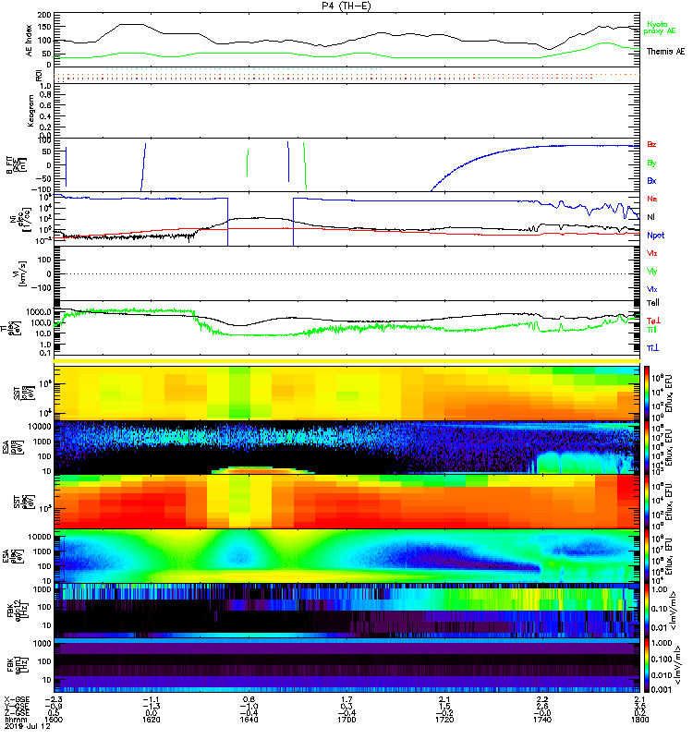Click the red Bz legend label
Image resolution: width=693 pixels, height=739 pixels.
651,144
